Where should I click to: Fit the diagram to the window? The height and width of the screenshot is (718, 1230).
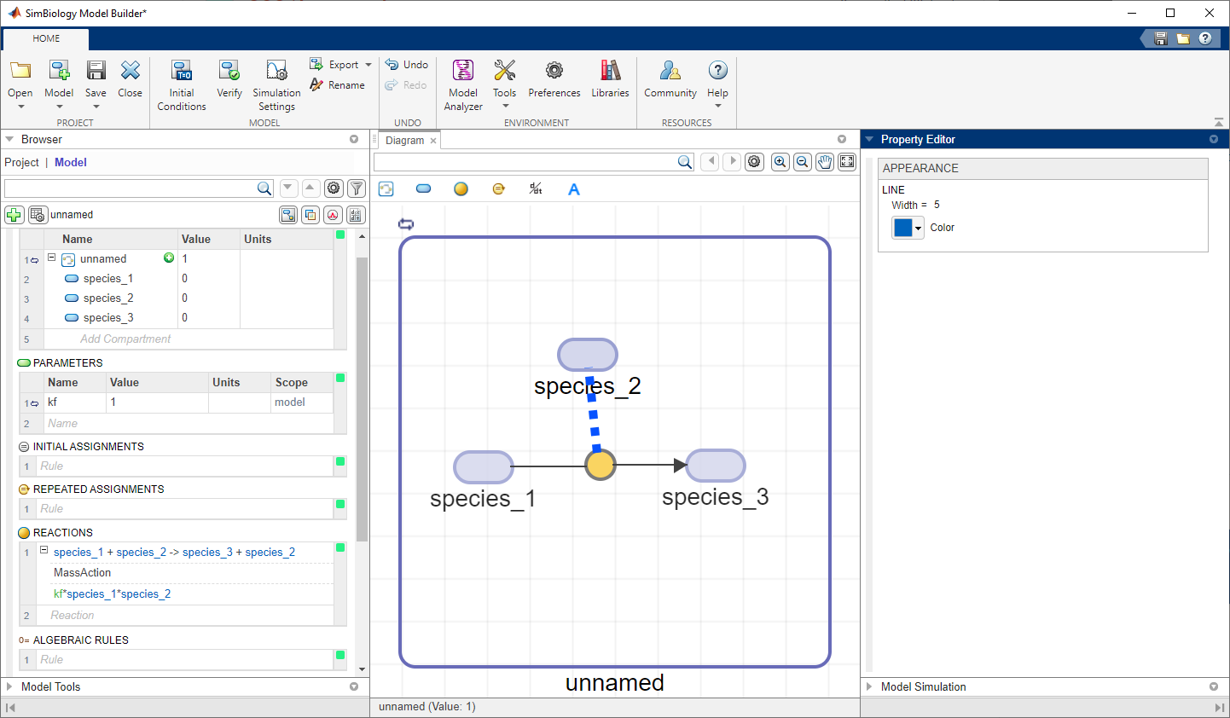click(847, 162)
